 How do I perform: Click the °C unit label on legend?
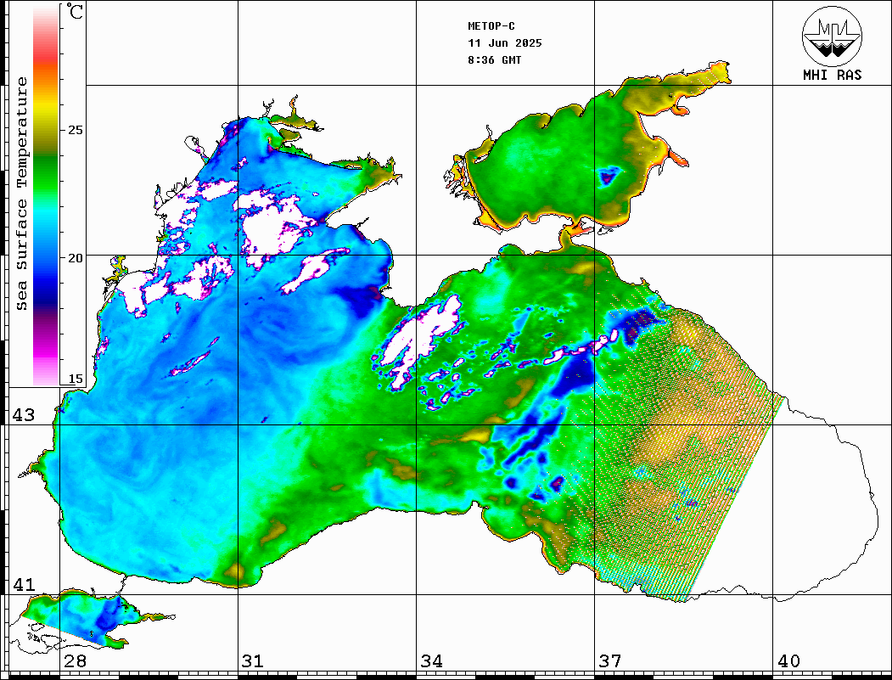(x=75, y=11)
